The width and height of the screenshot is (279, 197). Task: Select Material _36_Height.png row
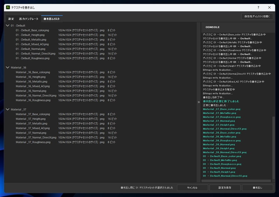66,77
